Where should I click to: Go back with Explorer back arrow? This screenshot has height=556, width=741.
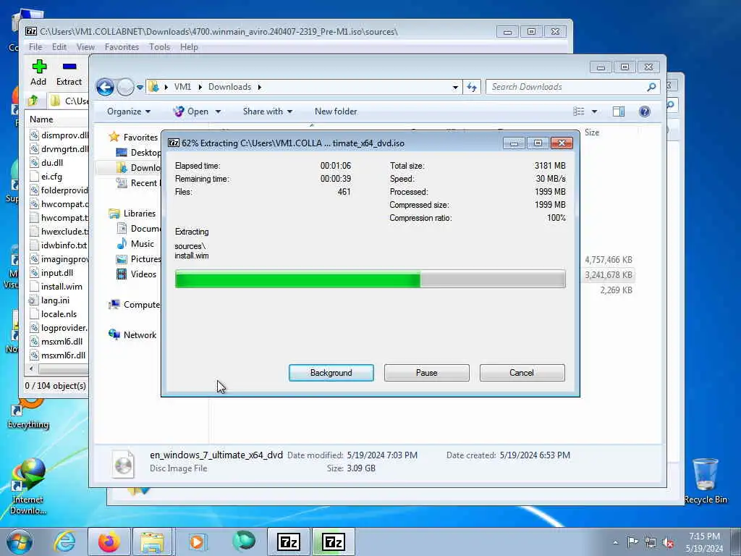pyautogui.click(x=105, y=87)
